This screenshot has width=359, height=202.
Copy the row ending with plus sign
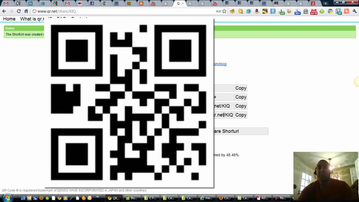[241, 97]
